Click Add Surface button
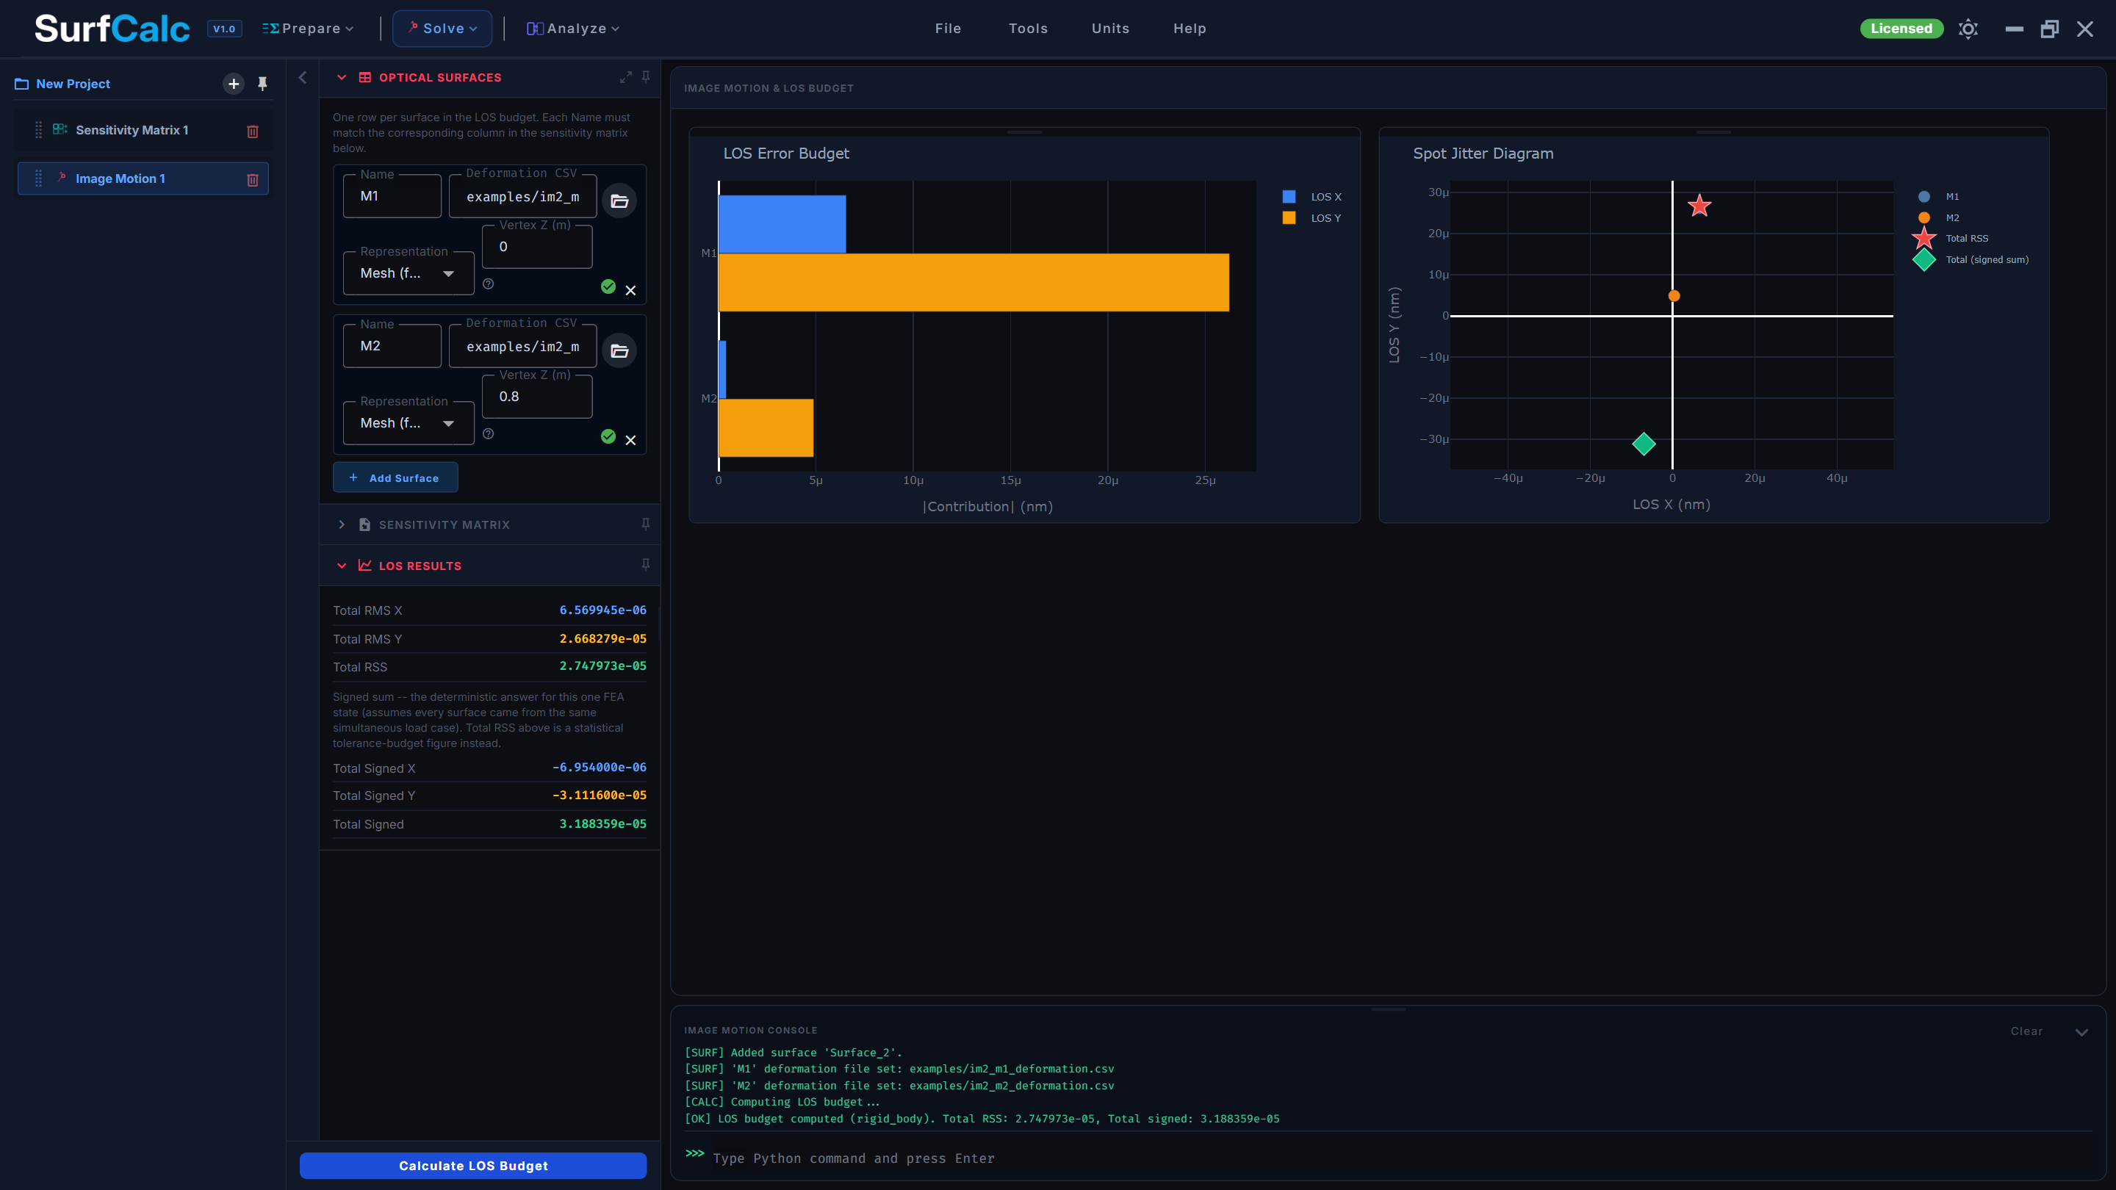Image resolution: width=2116 pixels, height=1190 pixels. pos(395,478)
